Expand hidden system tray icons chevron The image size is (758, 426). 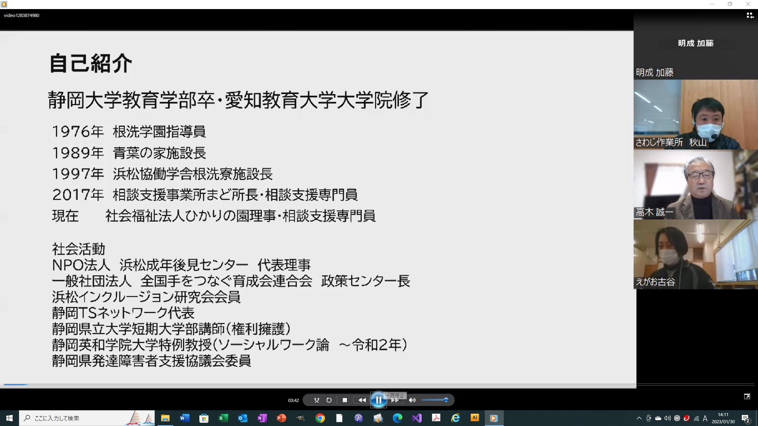(639, 418)
